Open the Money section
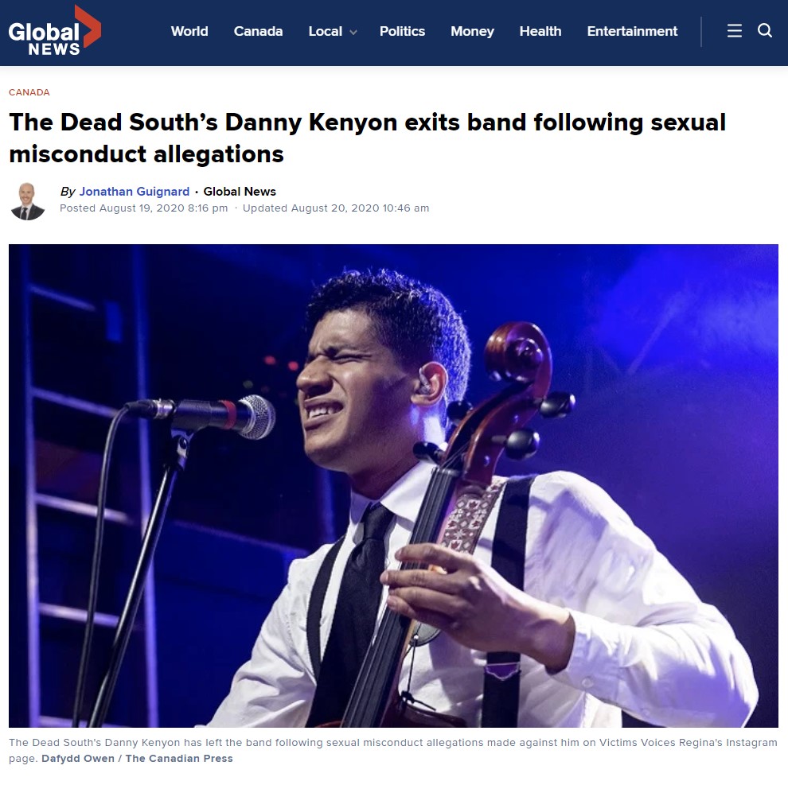788x785 pixels. tap(472, 31)
